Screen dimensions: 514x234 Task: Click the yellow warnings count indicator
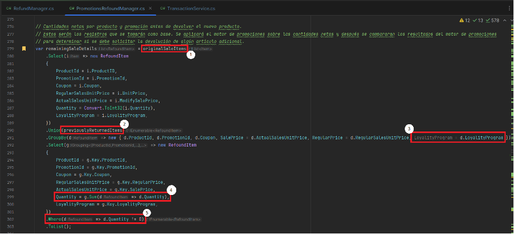click(x=464, y=21)
